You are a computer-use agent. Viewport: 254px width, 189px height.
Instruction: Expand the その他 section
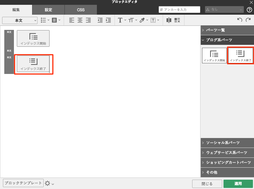(x=227, y=172)
